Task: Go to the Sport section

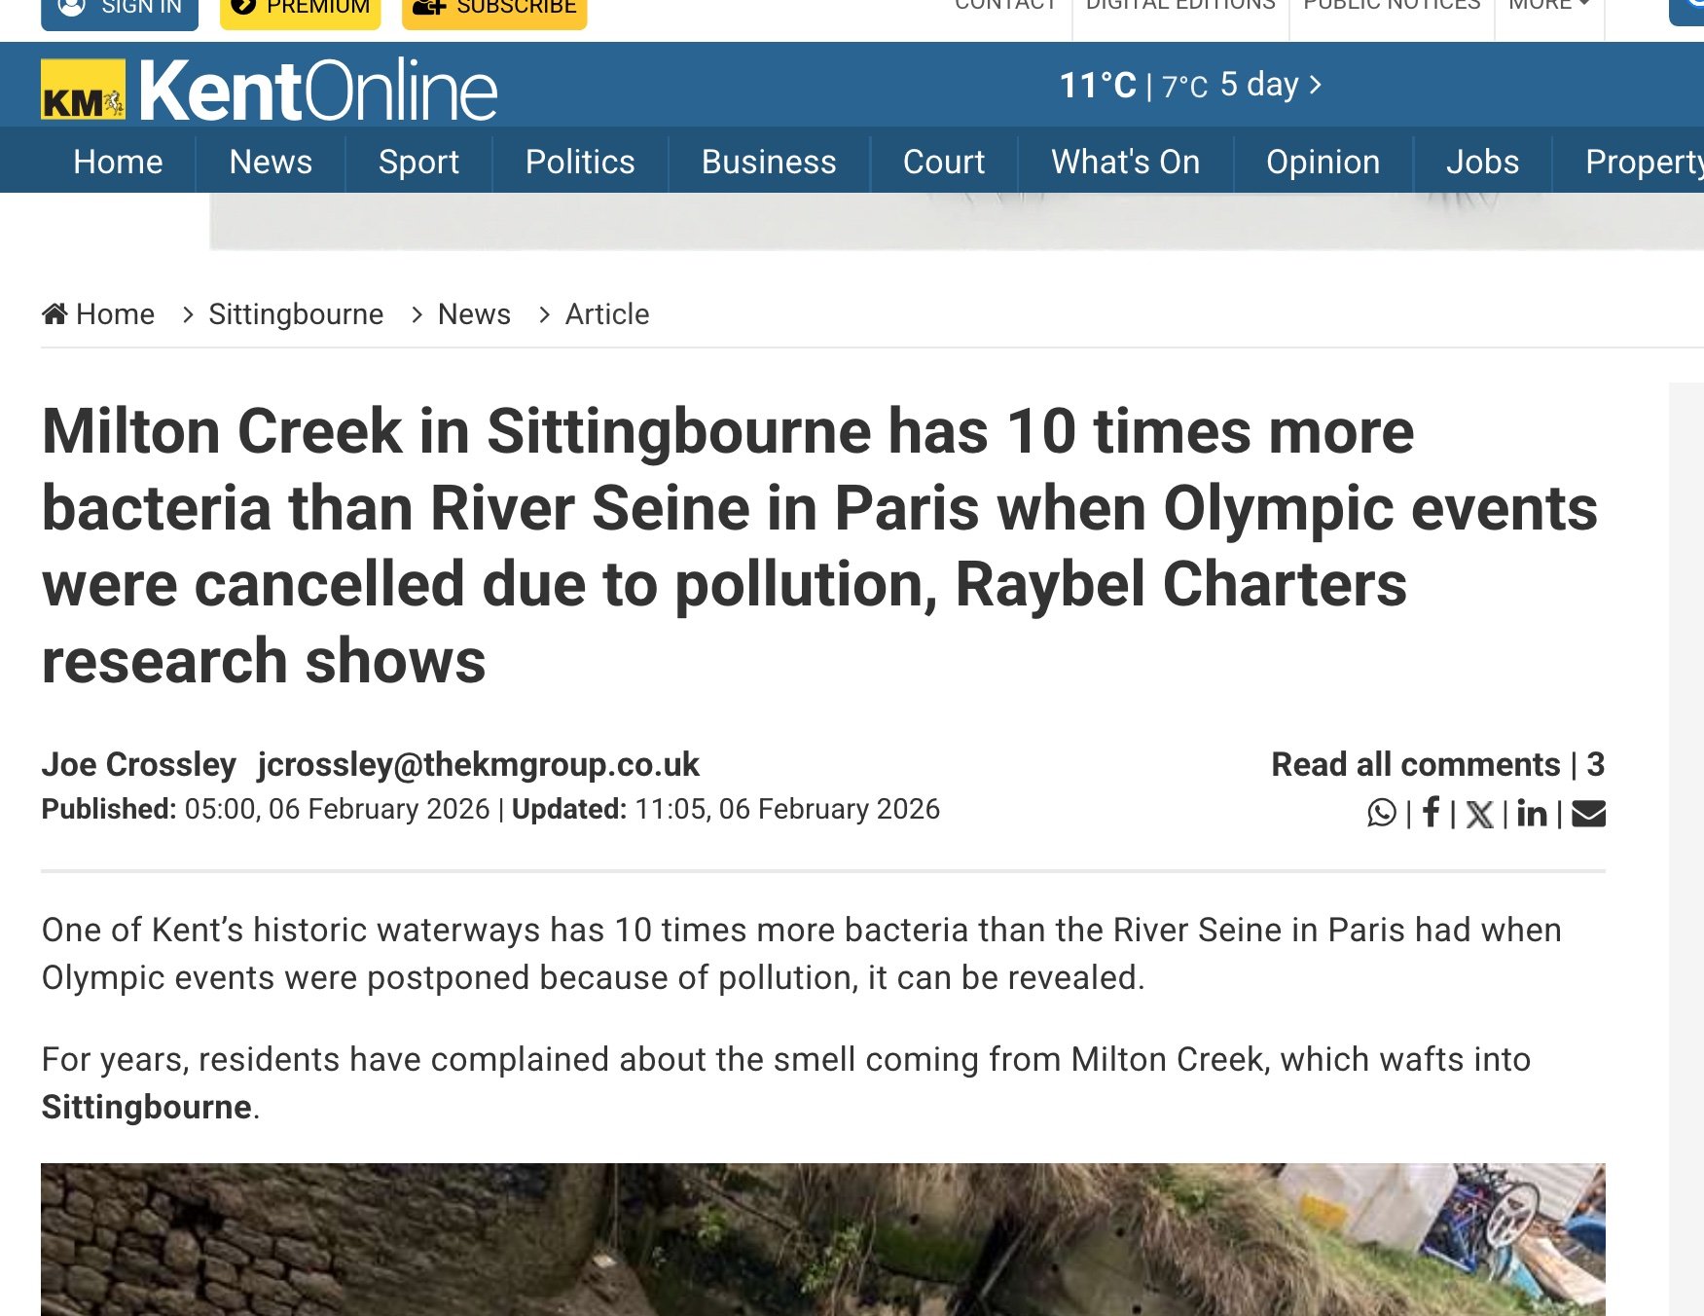Action: (417, 162)
